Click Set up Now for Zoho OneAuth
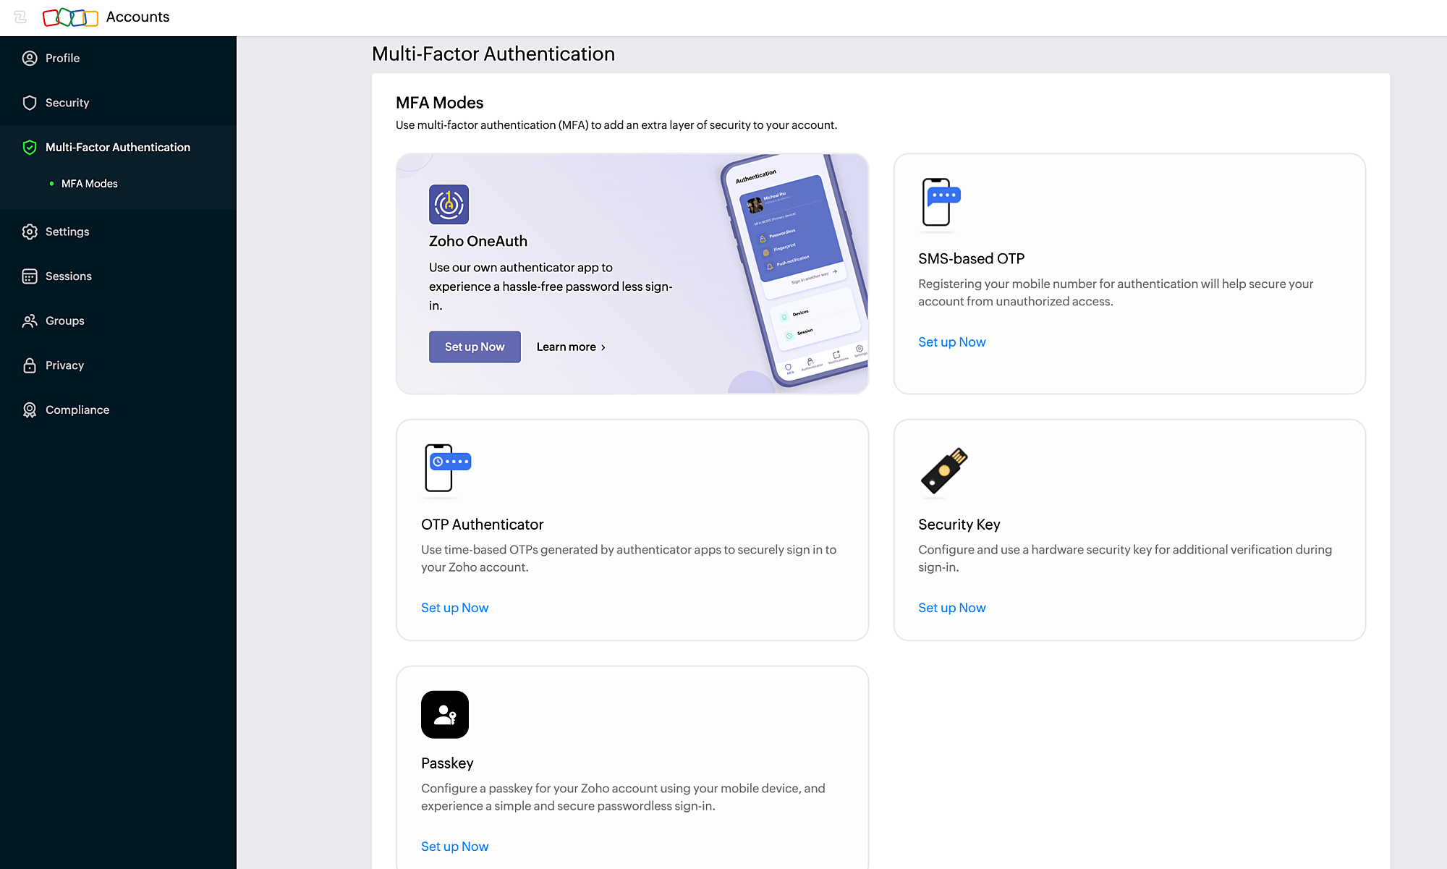This screenshot has height=869, width=1447. (x=475, y=347)
